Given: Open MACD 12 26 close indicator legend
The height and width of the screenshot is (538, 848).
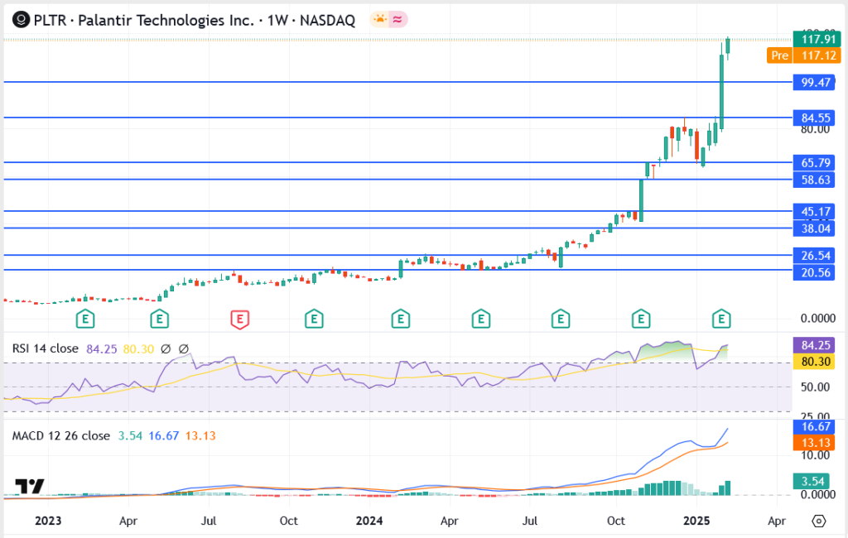Looking at the screenshot, I should 60,436.
